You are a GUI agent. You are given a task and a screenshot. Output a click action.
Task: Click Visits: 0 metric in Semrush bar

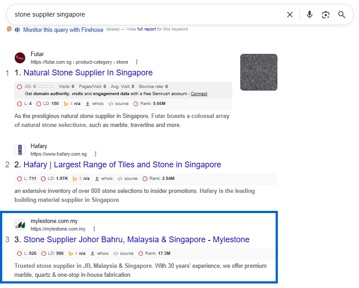point(66,87)
